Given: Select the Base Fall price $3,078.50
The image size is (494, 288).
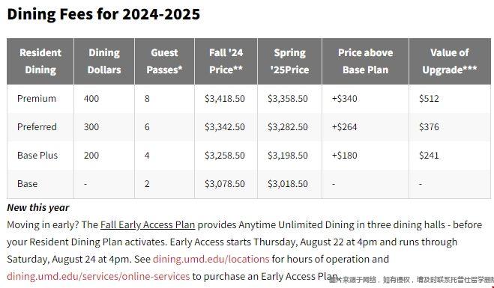Looking at the screenshot, I should point(225,183).
